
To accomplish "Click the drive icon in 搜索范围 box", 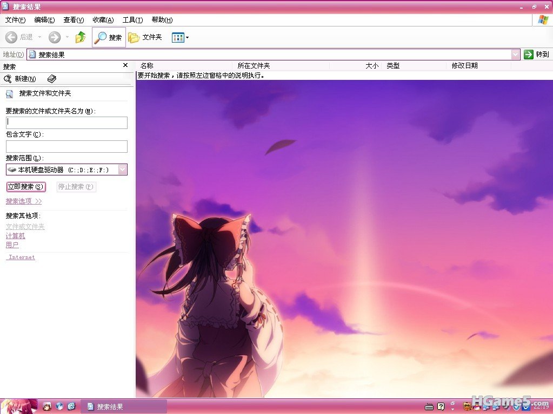I will [x=12, y=169].
